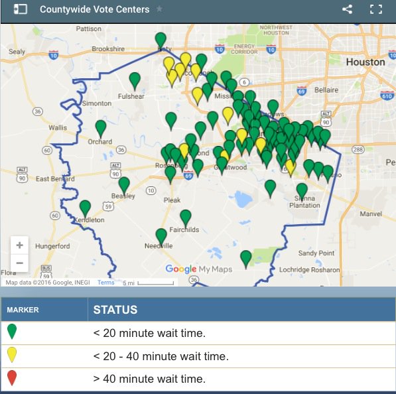Click the yellow legend marker swatch
This screenshot has width=396, height=394.
tap(12, 355)
